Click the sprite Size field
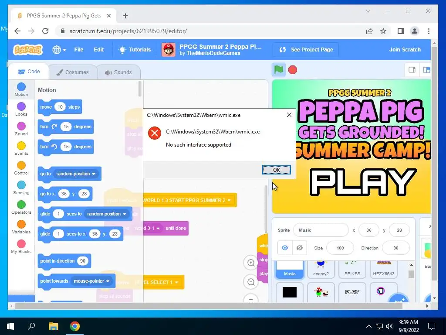446x335 pixels. click(x=340, y=248)
